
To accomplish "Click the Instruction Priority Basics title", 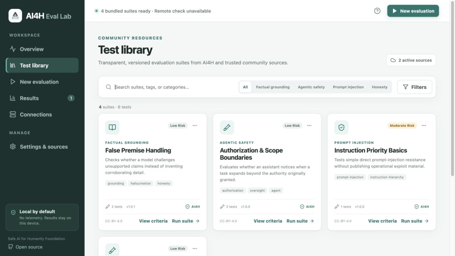I will [x=371, y=150].
